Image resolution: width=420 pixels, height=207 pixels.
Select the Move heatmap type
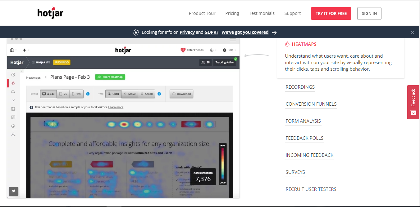pos(130,94)
